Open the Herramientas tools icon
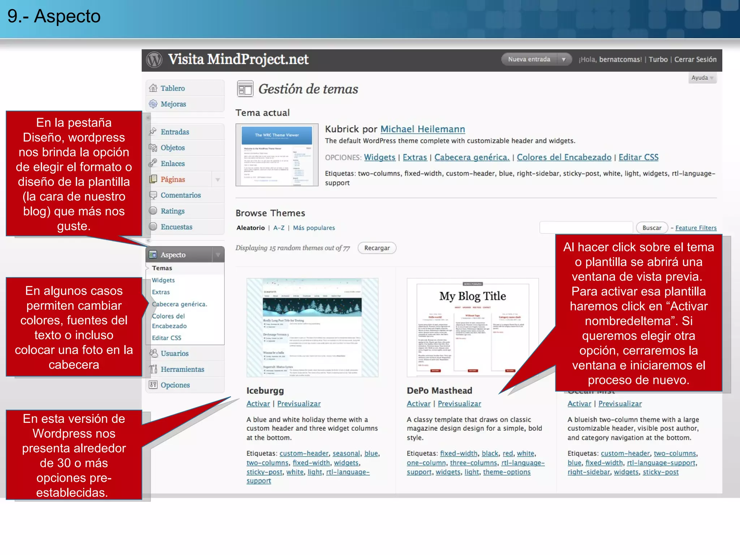Viewport: 740px width, 555px height. 154,369
